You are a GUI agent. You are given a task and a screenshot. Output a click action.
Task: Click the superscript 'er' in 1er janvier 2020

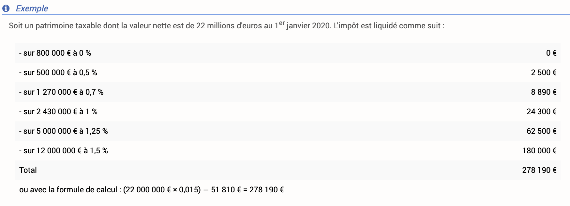(282, 23)
